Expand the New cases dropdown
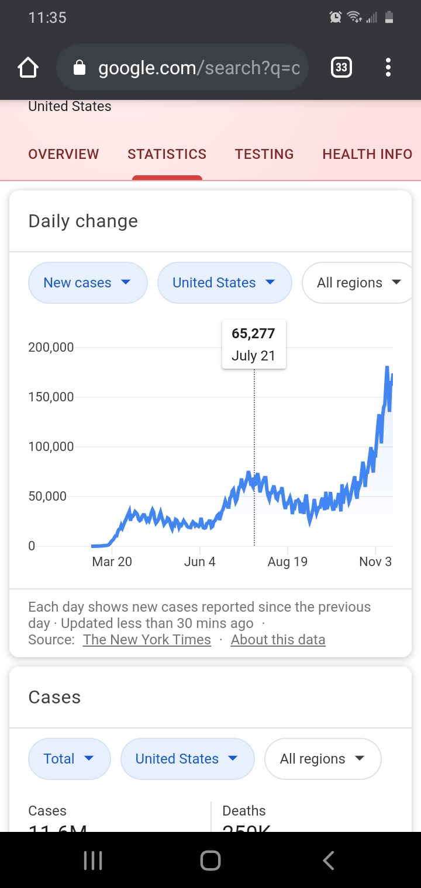 pos(88,283)
